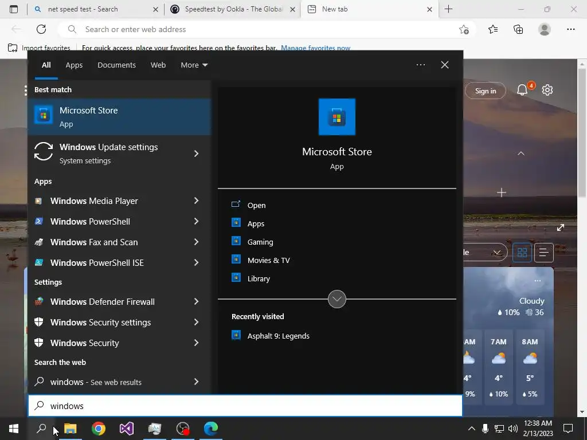Screen dimensions: 587x440
Task: Expand the Windows Update settings arrow
Action: pyautogui.click(x=196, y=154)
